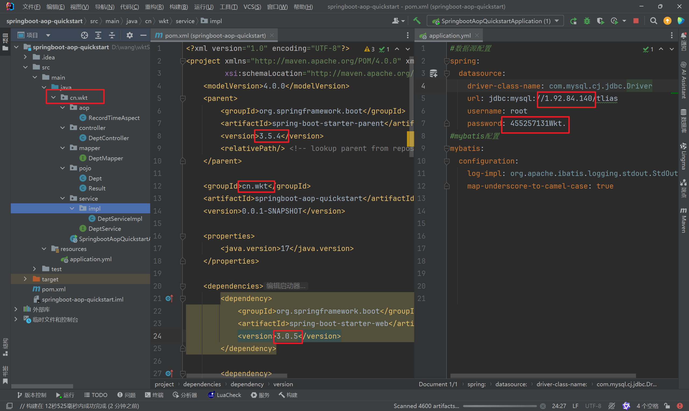Click the Select Opened File target icon
The image size is (689, 411).
(x=84, y=35)
